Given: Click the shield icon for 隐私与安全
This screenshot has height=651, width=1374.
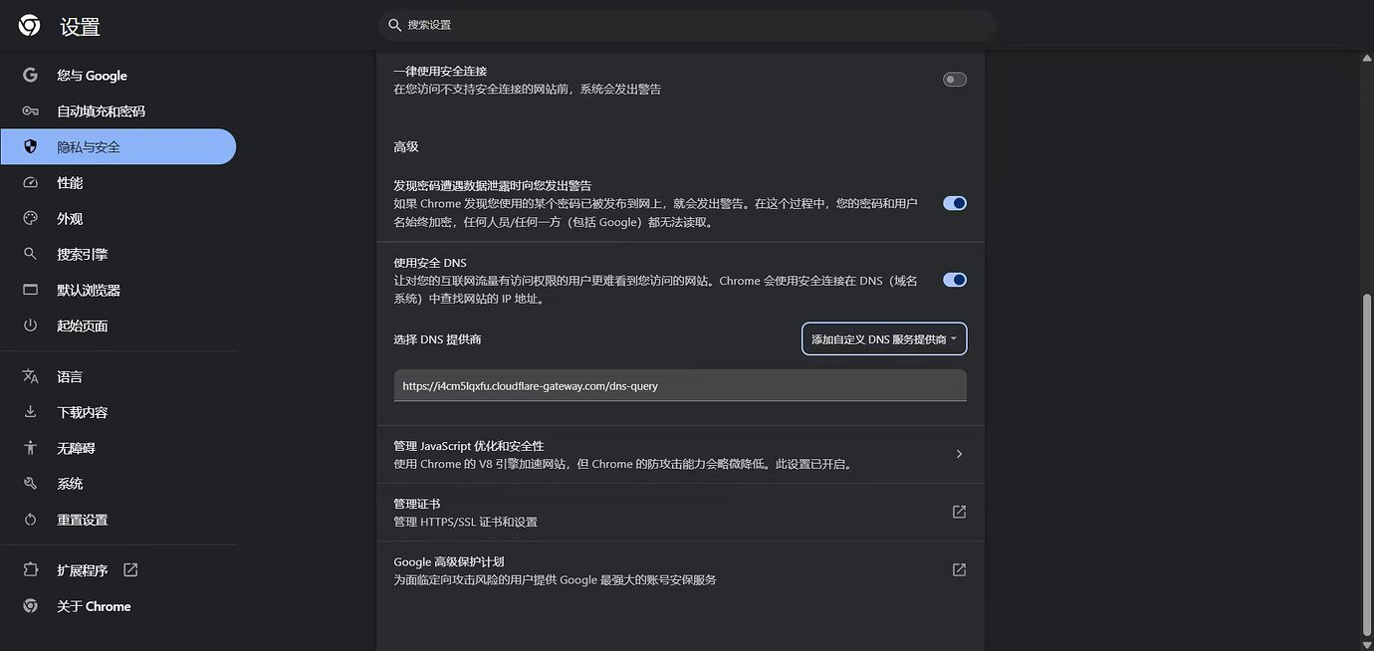Looking at the screenshot, I should pos(30,147).
